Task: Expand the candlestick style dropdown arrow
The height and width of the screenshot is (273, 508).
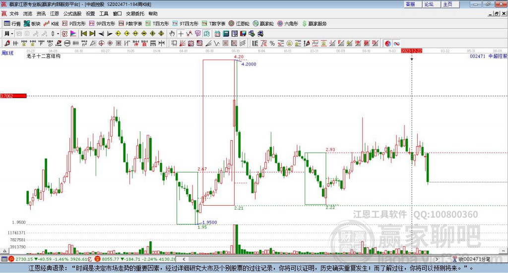Action: pos(58,34)
